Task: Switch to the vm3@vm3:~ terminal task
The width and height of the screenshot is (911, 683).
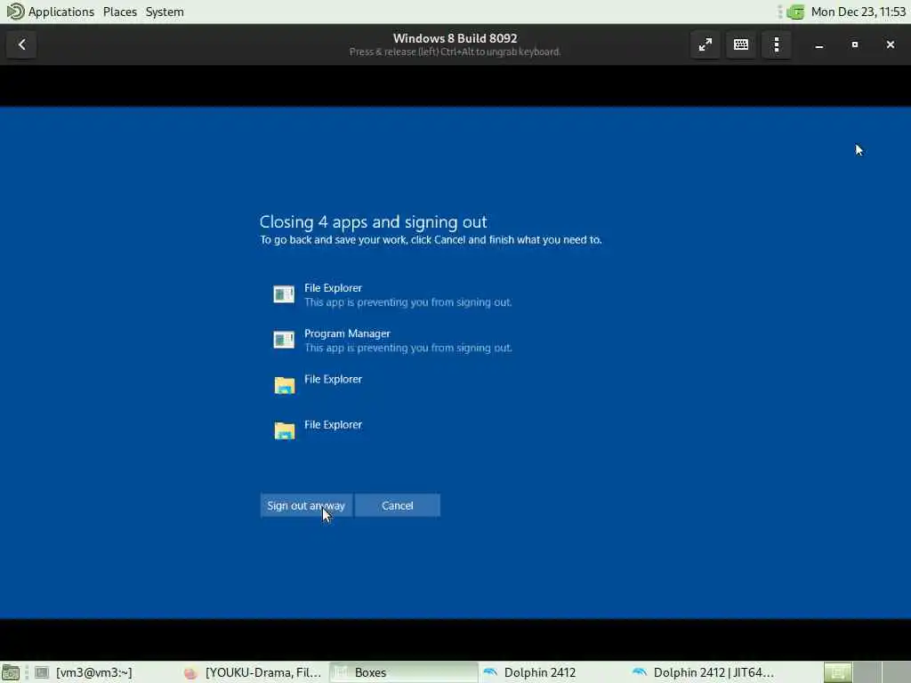Action: pos(93,672)
